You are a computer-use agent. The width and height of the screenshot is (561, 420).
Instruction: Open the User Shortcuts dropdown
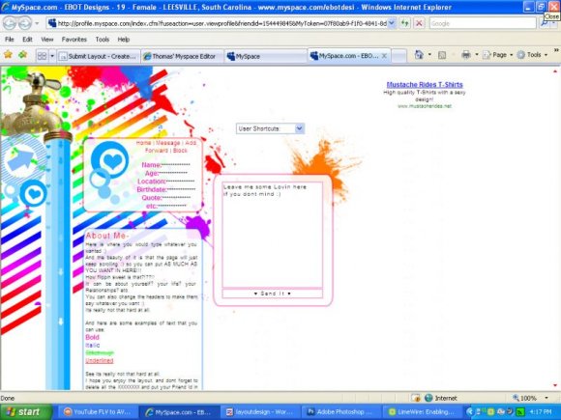point(270,128)
